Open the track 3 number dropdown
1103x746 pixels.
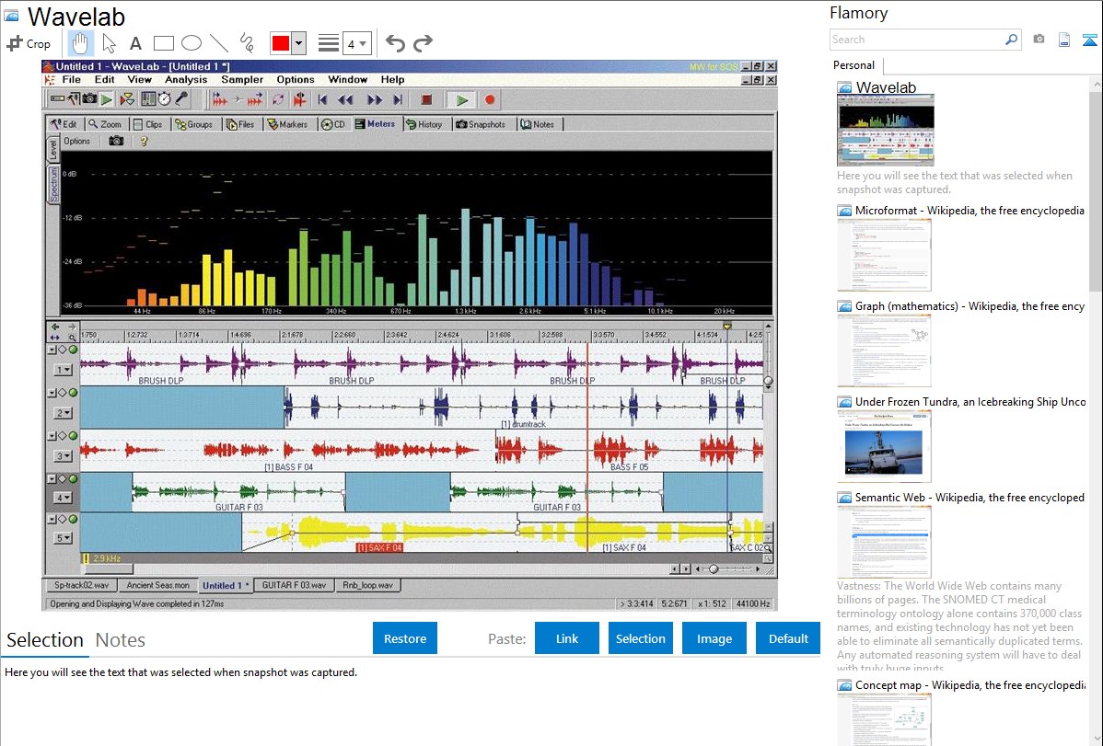64,456
